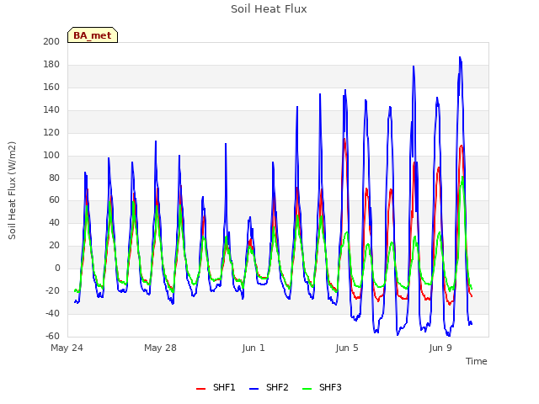Click the Jun 9 x-axis label
This screenshot has height=404, width=539.
[x=440, y=348]
